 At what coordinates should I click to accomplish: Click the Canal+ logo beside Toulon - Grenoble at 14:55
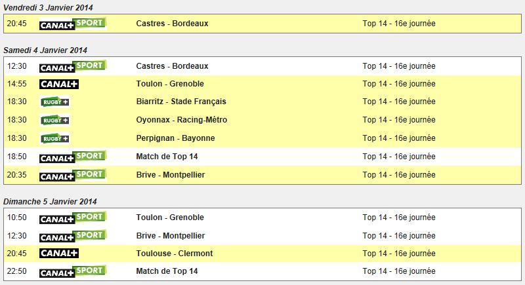click(x=59, y=84)
